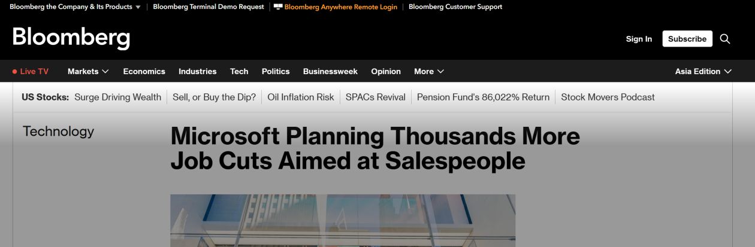The width and height of the screenshot is (755, 247).
Task: Change the Asia Edition selector
Action: pyautogui.click(x=703, y=71)
